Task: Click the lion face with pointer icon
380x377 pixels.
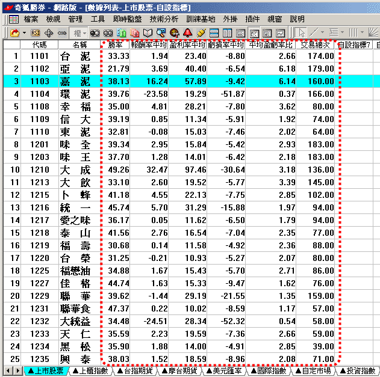Action: tap(174, 33)
